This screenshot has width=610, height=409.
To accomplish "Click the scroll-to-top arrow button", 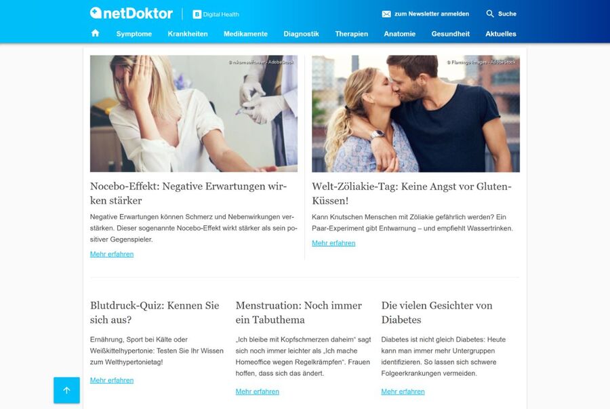I will click(66, 390).
